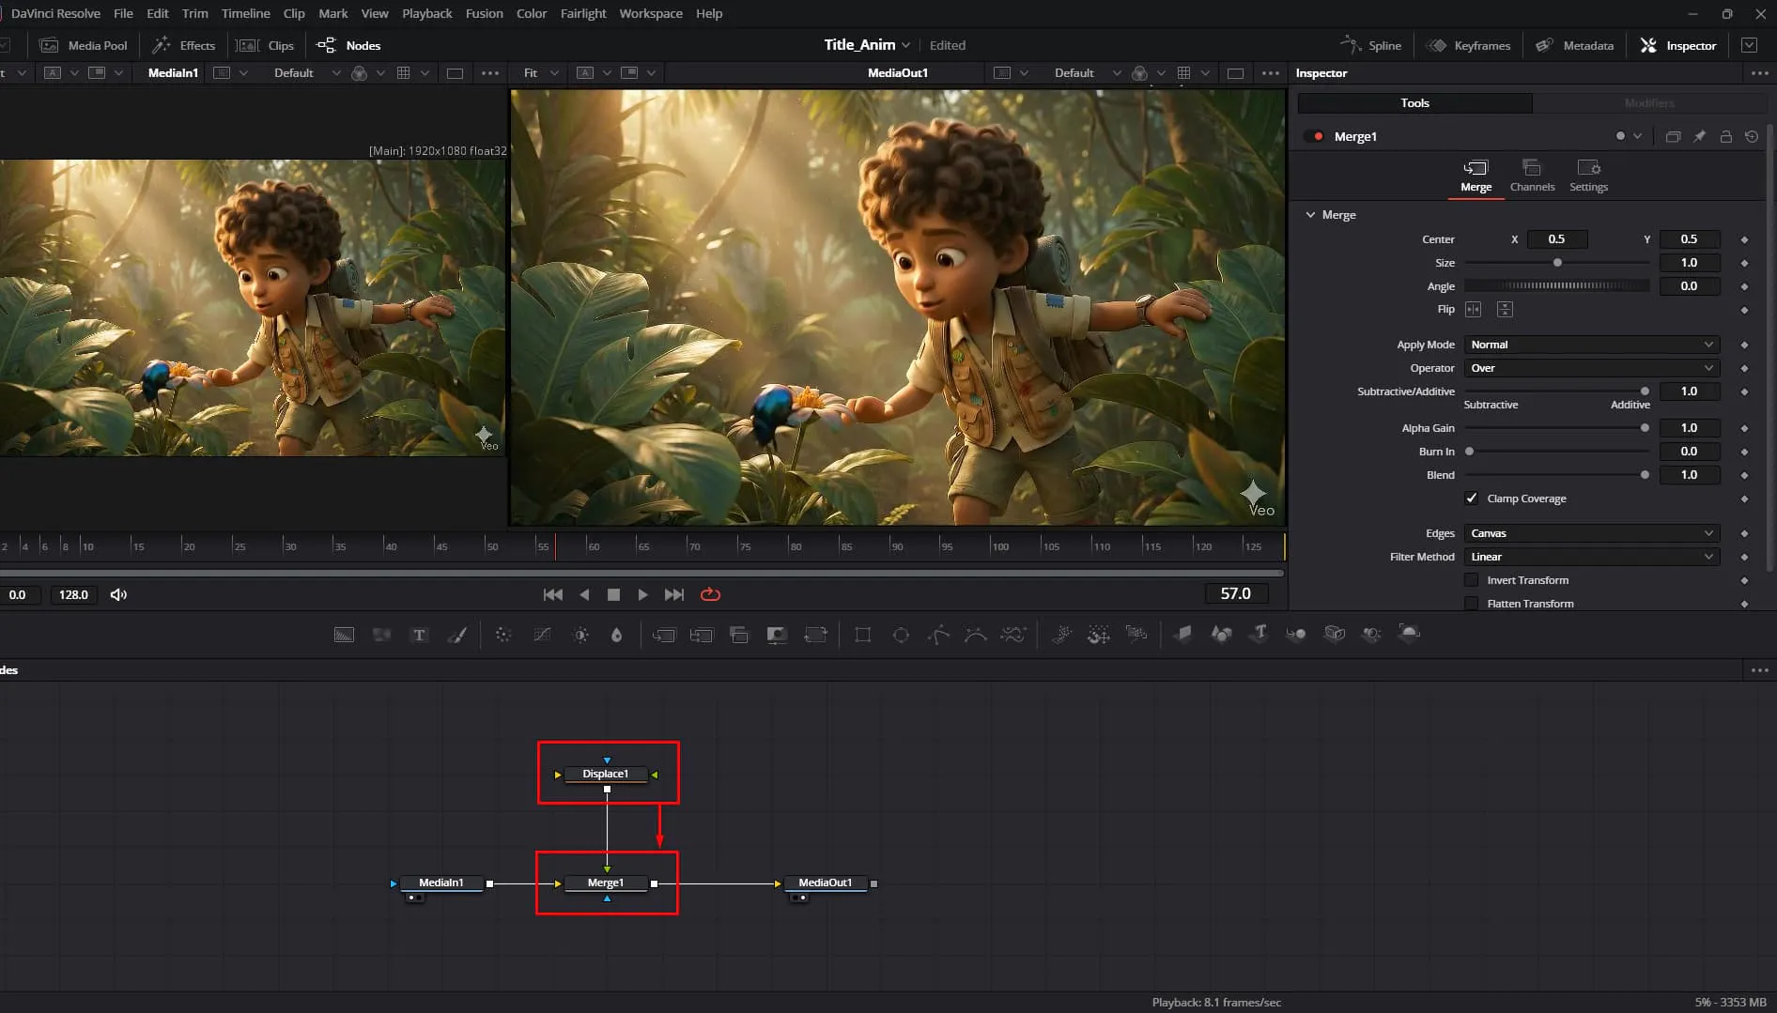Enable Invert Transform checkbox
Screen dimensions: 1777x1013
click(1471, 580)
